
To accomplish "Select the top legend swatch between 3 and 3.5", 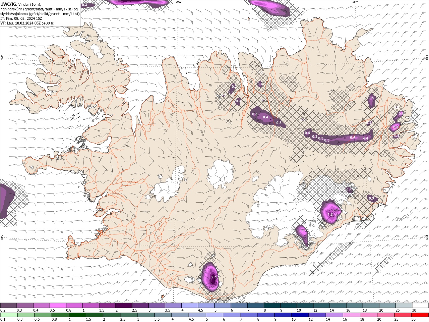I will pos(157,306).
